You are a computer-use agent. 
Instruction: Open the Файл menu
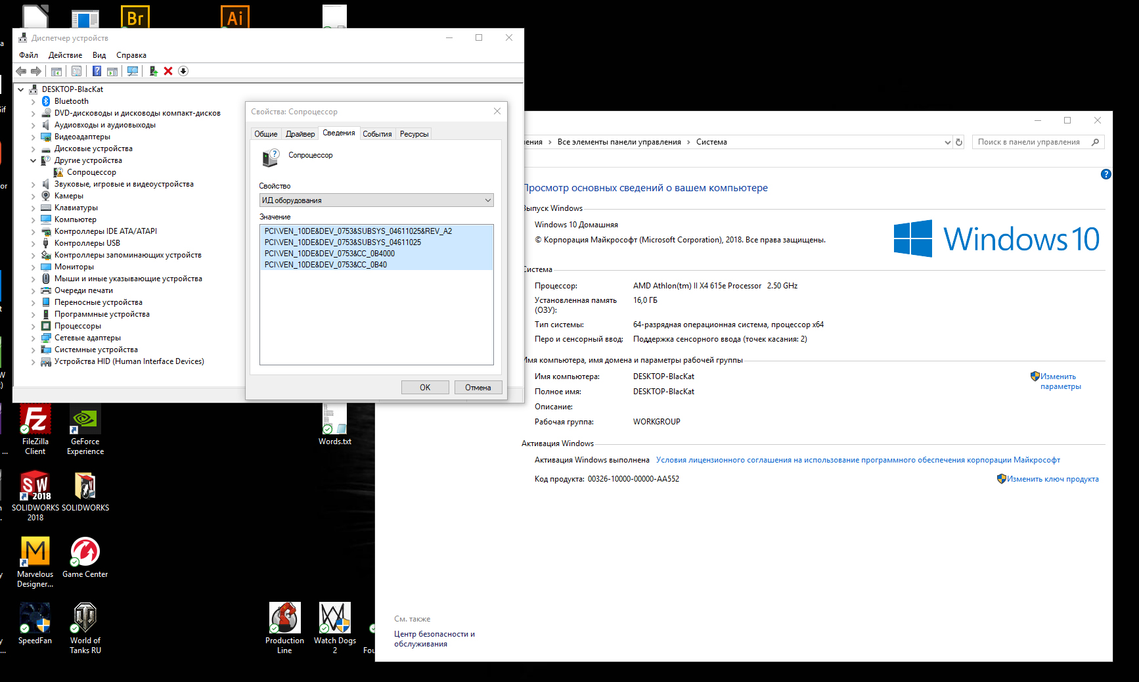29,55
